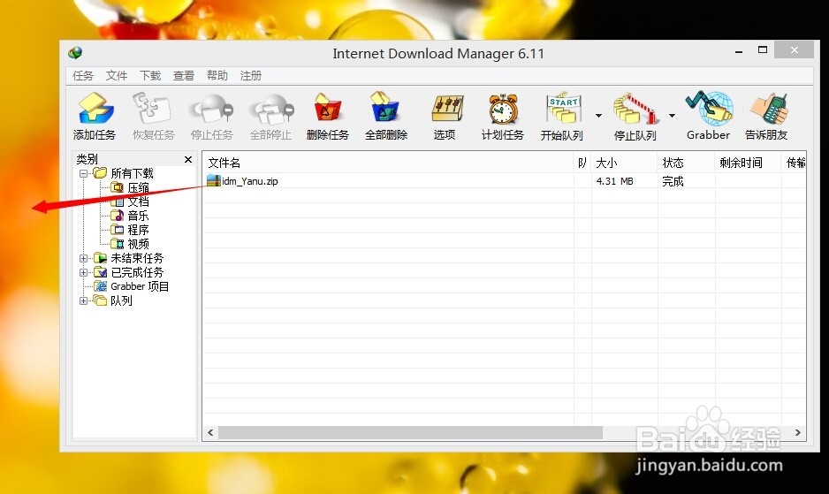829x494 pixels.
Task: Select the 视频 category
Action: [x=139, y=244]
